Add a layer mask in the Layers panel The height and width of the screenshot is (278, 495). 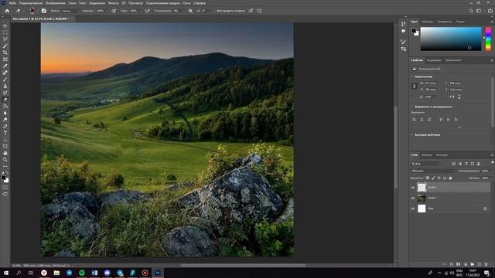459,264
